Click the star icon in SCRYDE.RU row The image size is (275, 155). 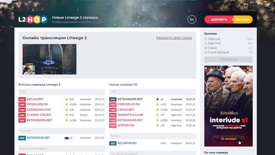(x=158, y=125)
